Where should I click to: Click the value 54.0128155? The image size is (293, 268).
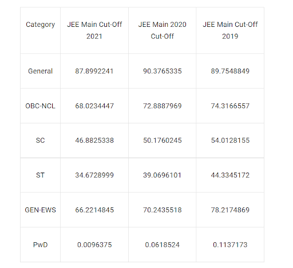(230, 141)
